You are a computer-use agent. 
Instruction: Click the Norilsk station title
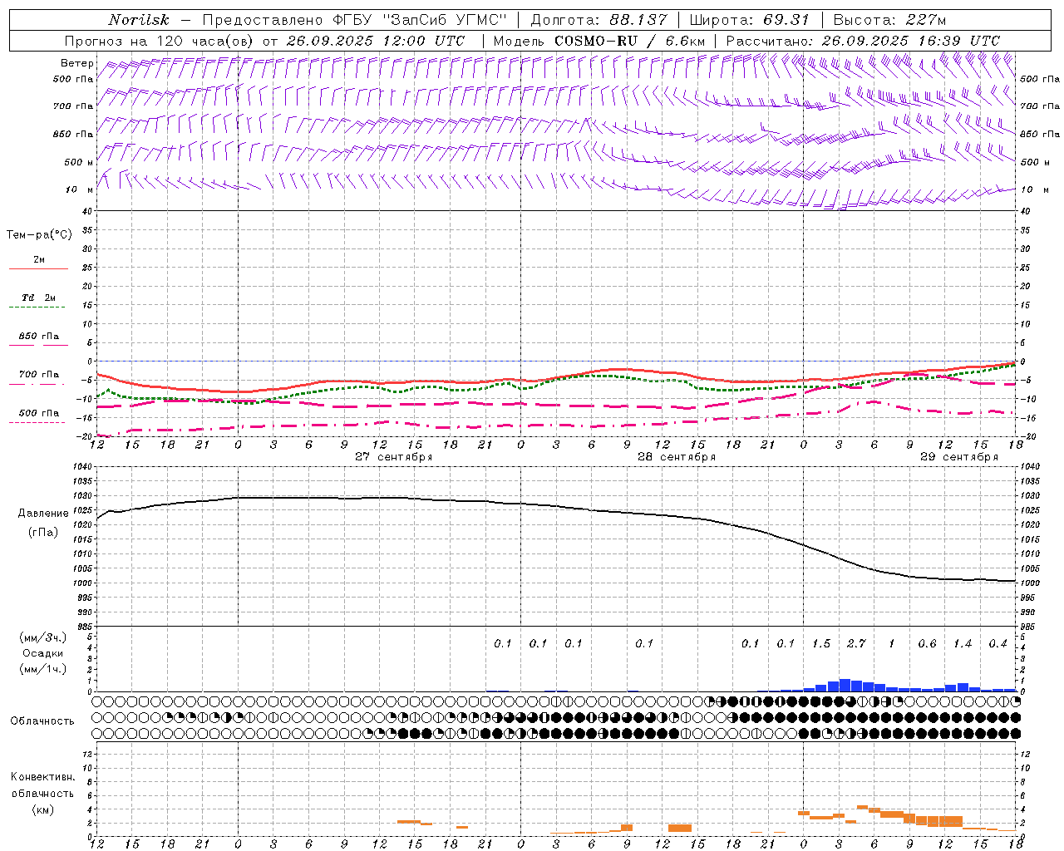point(138,20)
